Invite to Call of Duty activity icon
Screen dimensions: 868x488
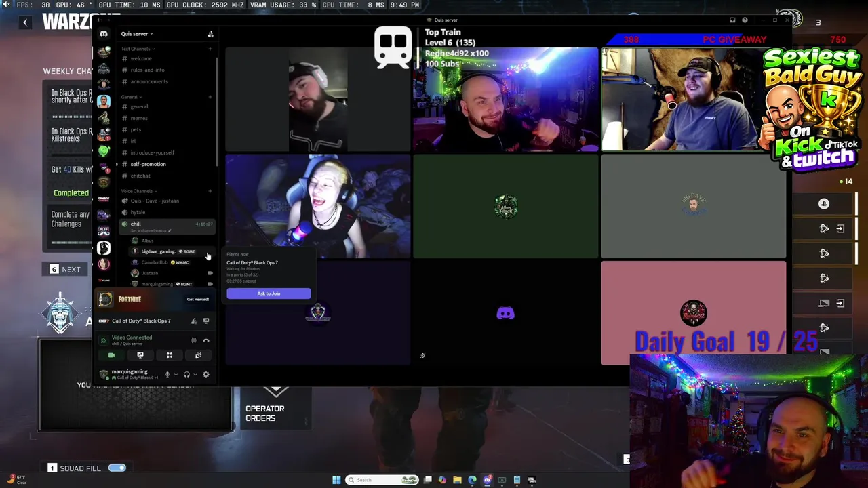[194, 321]
